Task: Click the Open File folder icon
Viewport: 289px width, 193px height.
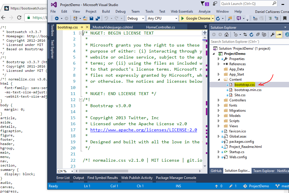Action: click(x=85, y=18)
